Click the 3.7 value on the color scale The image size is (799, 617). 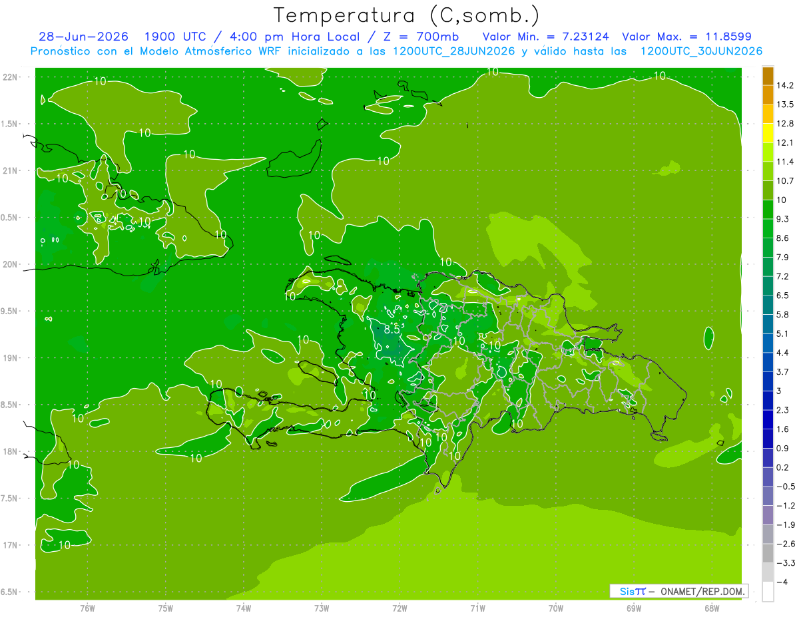point(782,371)
